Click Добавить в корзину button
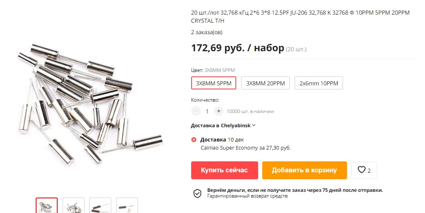Screen dimensions: 425x213 pyautogui.click(x=304, y=170)
